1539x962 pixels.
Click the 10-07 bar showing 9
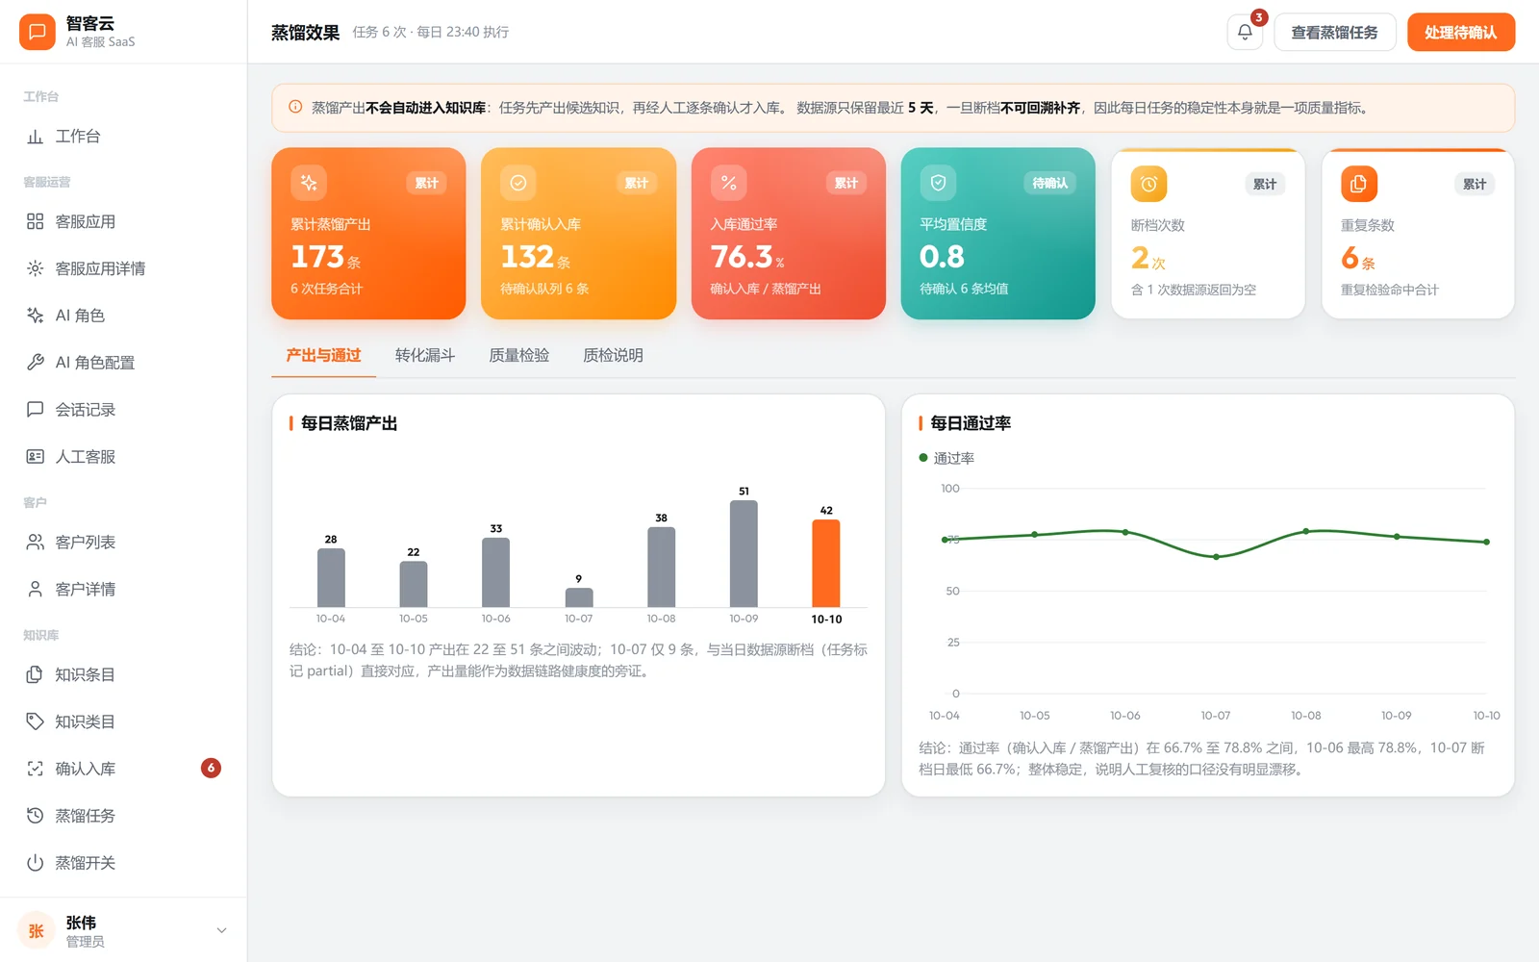click(579, 597)
